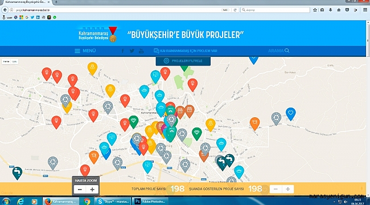Open the WhatsApp bookmark icon
The width and height of the screenshot is (370, 205).
coord(55,17)
